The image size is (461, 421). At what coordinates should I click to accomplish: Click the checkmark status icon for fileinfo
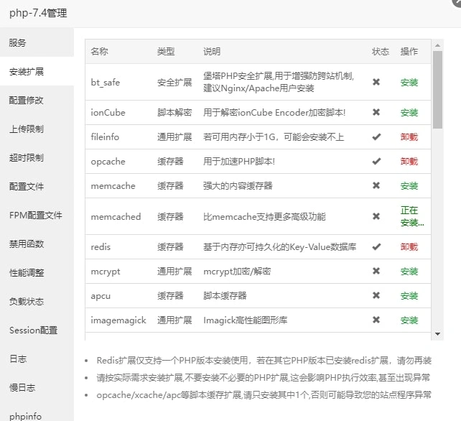point(376,137)
